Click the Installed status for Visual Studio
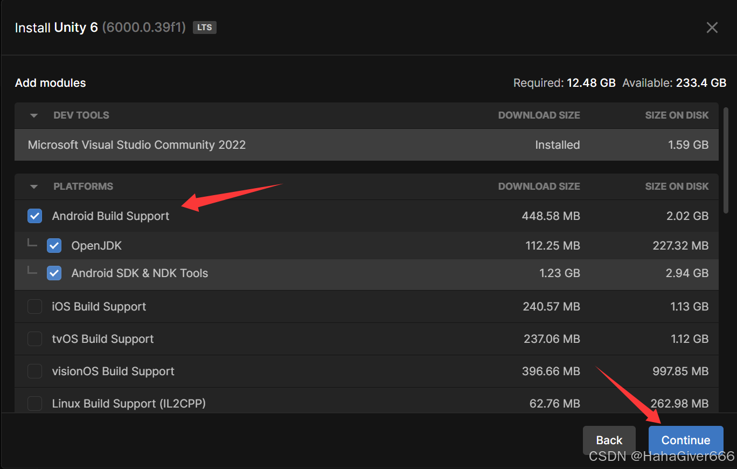 coord(558,145)
